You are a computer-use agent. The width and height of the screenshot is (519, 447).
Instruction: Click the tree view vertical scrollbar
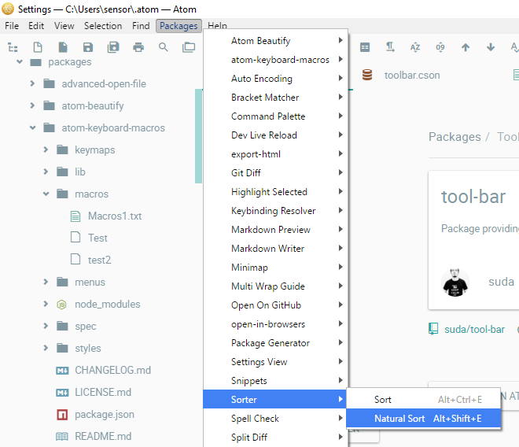coord(198,136)
